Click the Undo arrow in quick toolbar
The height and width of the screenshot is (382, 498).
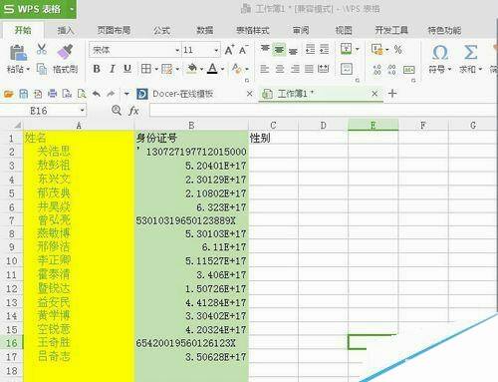pos(97,94)
